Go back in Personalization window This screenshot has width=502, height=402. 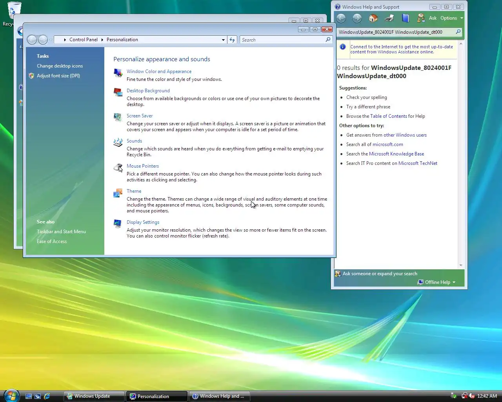click(32, 40)
